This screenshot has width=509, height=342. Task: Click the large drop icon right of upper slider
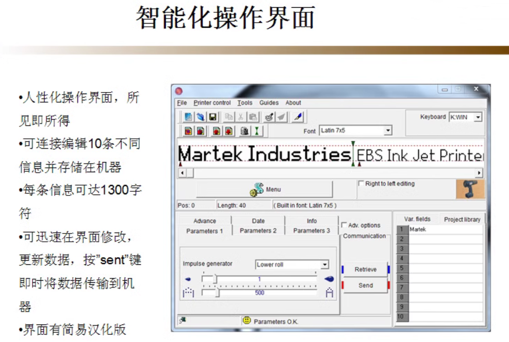[329, 279]
